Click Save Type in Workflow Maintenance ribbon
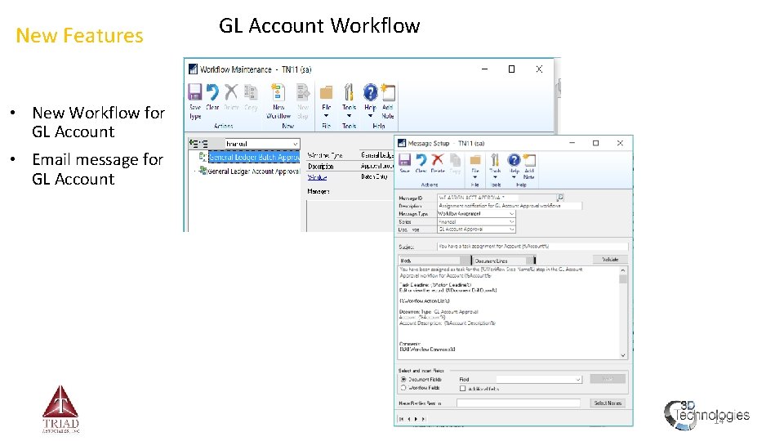 pos(195,101)
